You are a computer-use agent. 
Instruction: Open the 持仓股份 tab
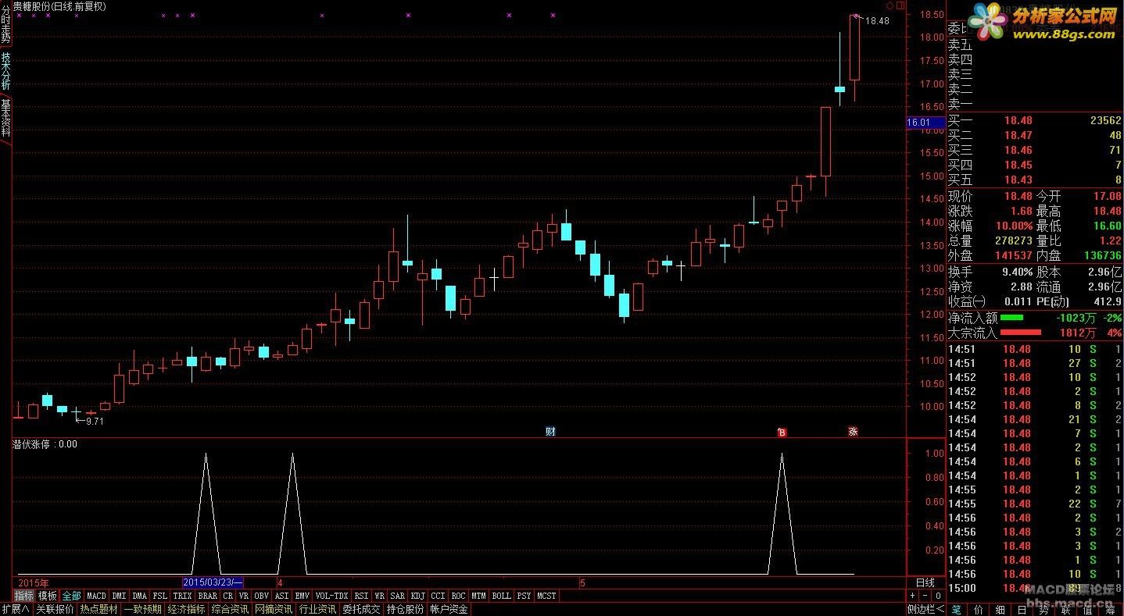point(405,609)
